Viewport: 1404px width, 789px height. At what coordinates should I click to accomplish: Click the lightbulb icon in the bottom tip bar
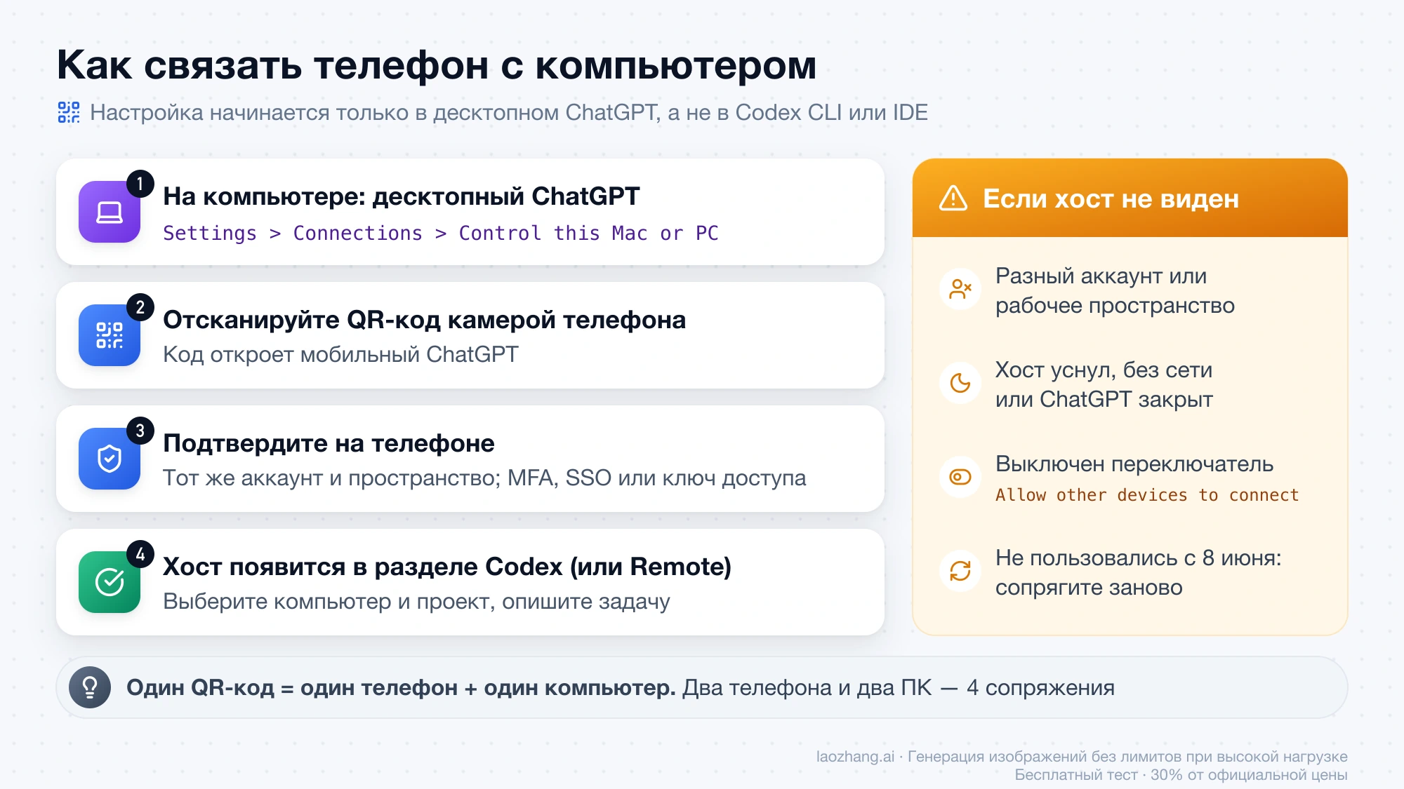click(x=90, y=687)
